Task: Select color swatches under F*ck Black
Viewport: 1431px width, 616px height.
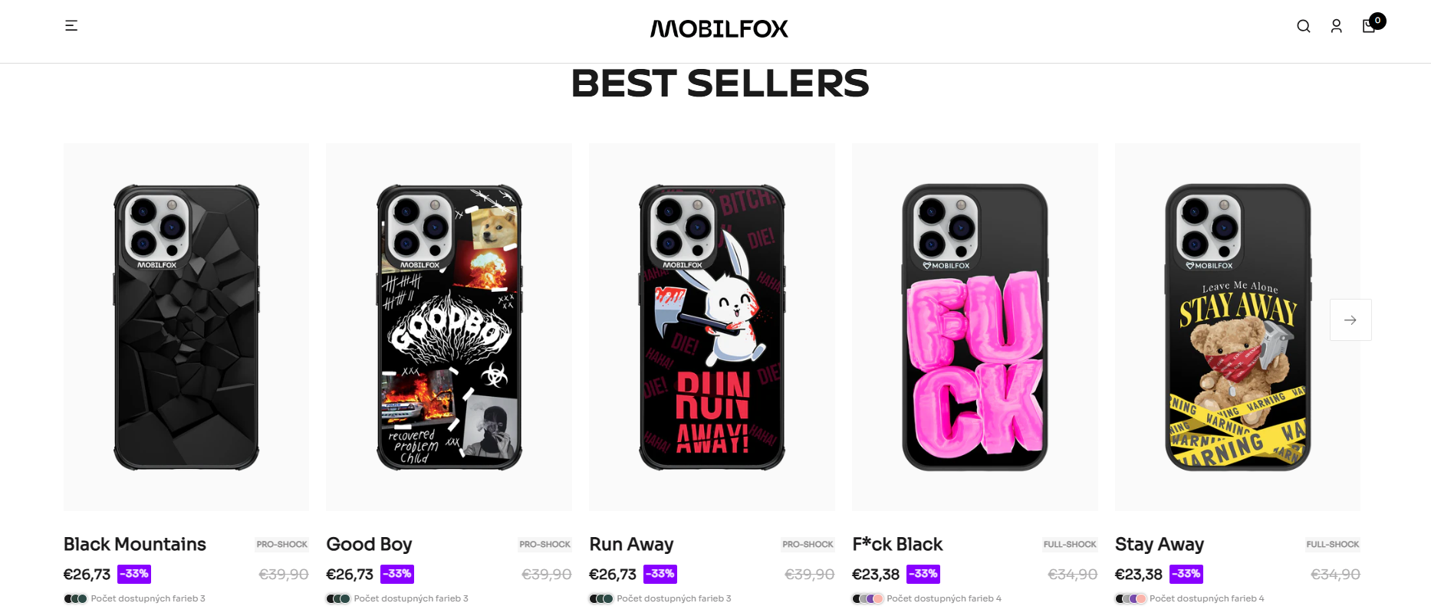Action: 867,598
